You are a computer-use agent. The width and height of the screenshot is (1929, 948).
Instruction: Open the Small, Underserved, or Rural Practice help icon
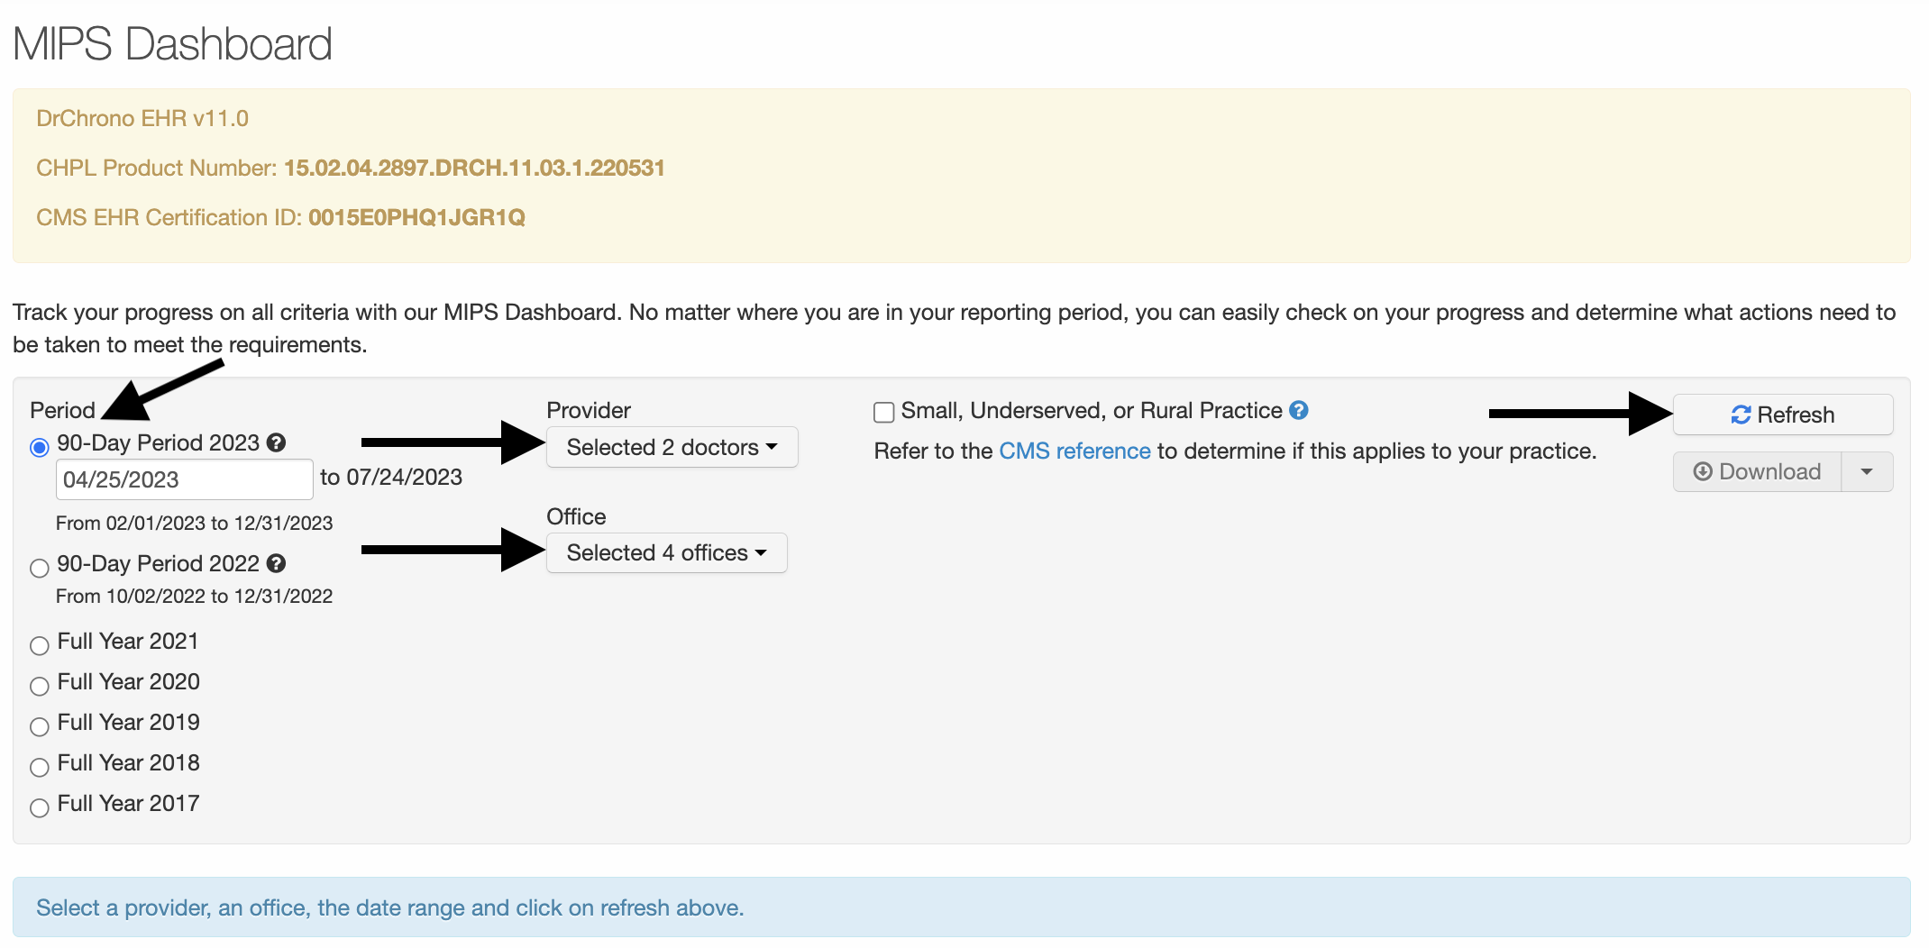click(1299, 410)
